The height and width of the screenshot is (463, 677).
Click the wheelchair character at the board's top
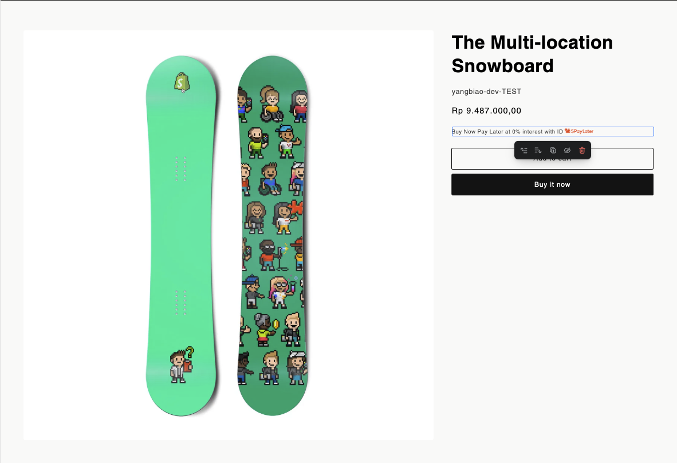click(271, 104)
